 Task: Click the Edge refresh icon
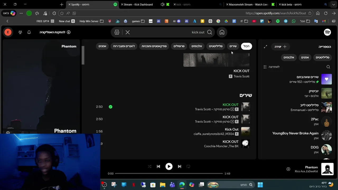click(326, 13)
